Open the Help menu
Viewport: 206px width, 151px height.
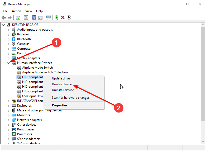39,11
